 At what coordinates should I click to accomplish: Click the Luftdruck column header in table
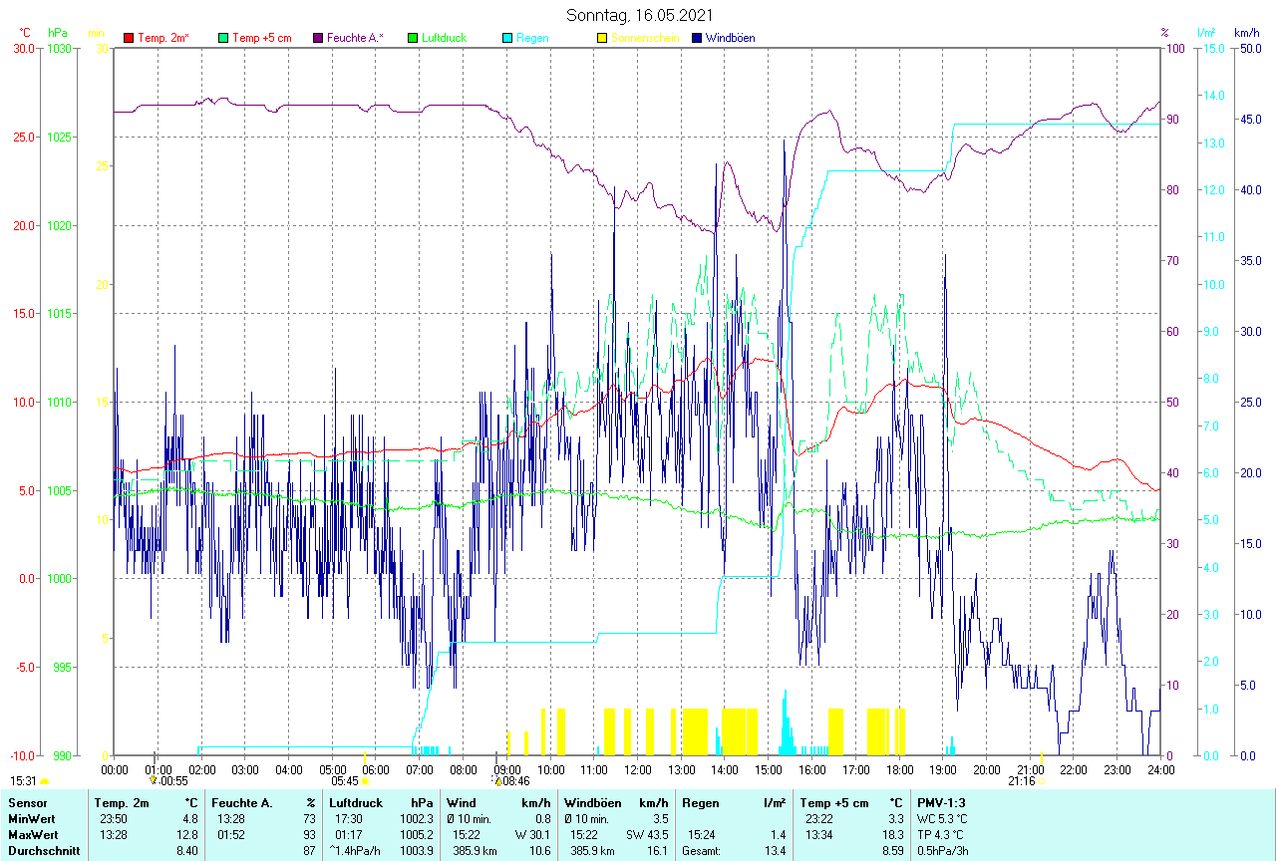[x=356, y=802]
